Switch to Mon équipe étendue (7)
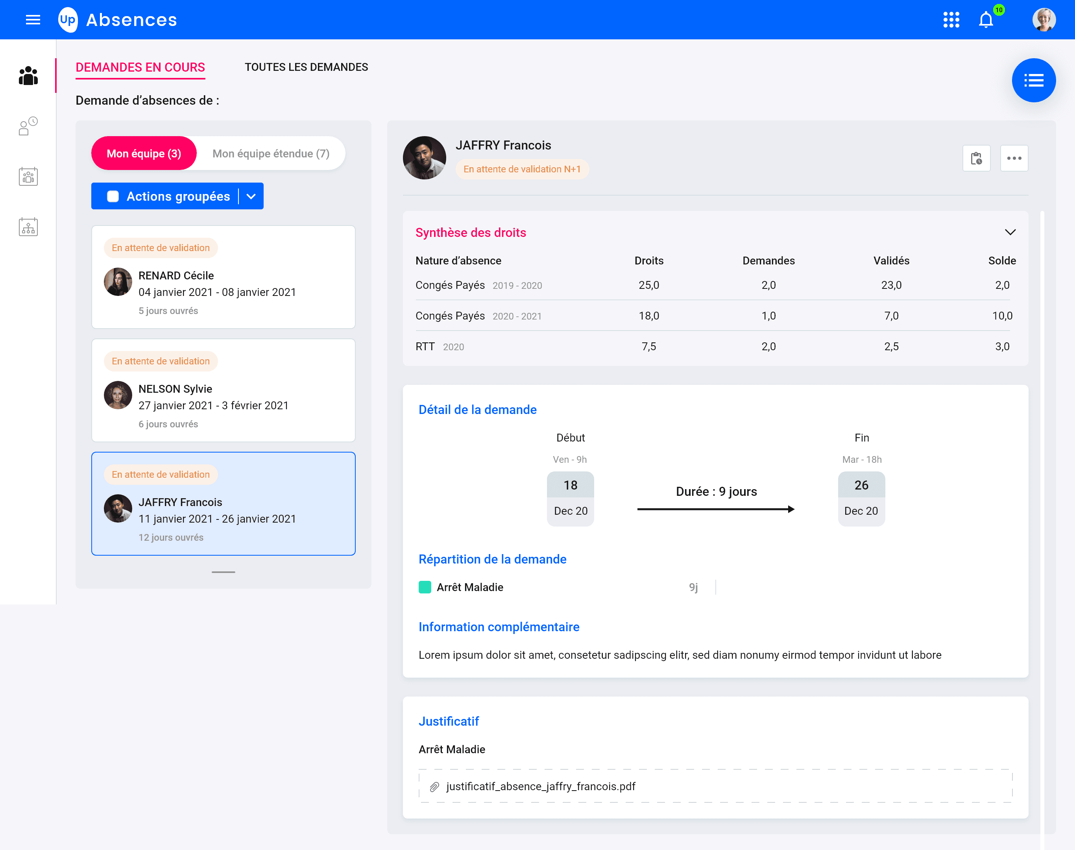 271,153
